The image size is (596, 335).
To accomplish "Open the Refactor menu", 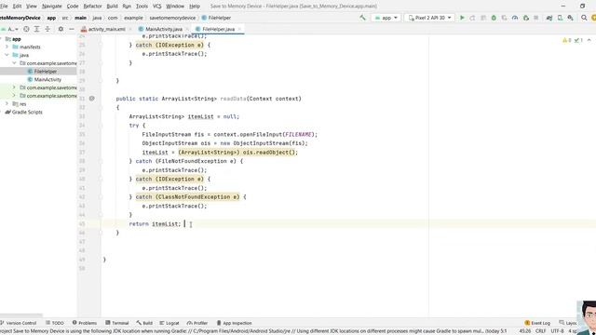I will [x=92, y=7].
